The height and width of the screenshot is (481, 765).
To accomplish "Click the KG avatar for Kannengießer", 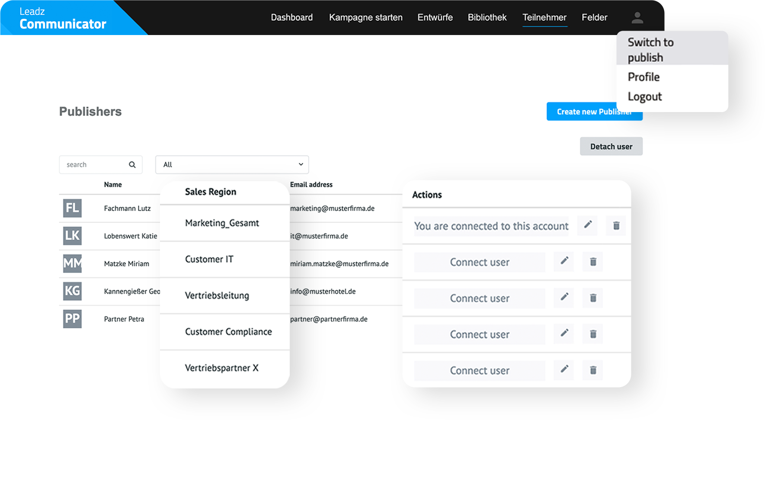I will tap(72, 291).
